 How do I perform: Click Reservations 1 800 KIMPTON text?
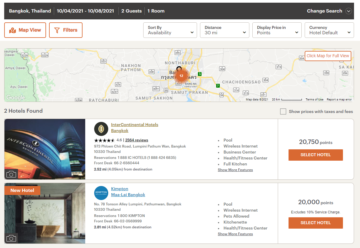(119, 216)
